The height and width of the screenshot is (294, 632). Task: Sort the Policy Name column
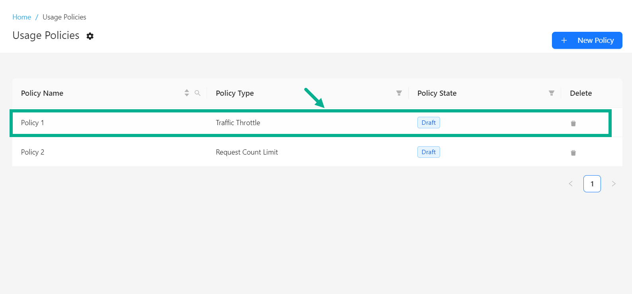(187, 93)
